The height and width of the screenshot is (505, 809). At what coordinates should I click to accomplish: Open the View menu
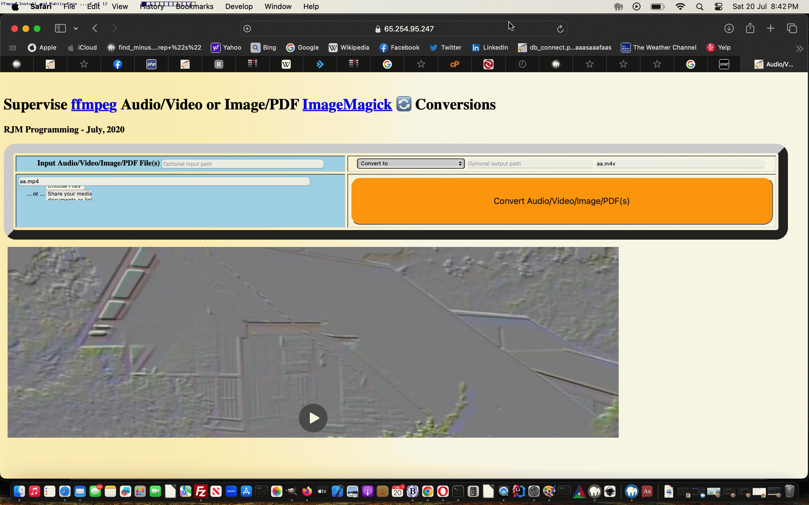(x=120, y=6)
